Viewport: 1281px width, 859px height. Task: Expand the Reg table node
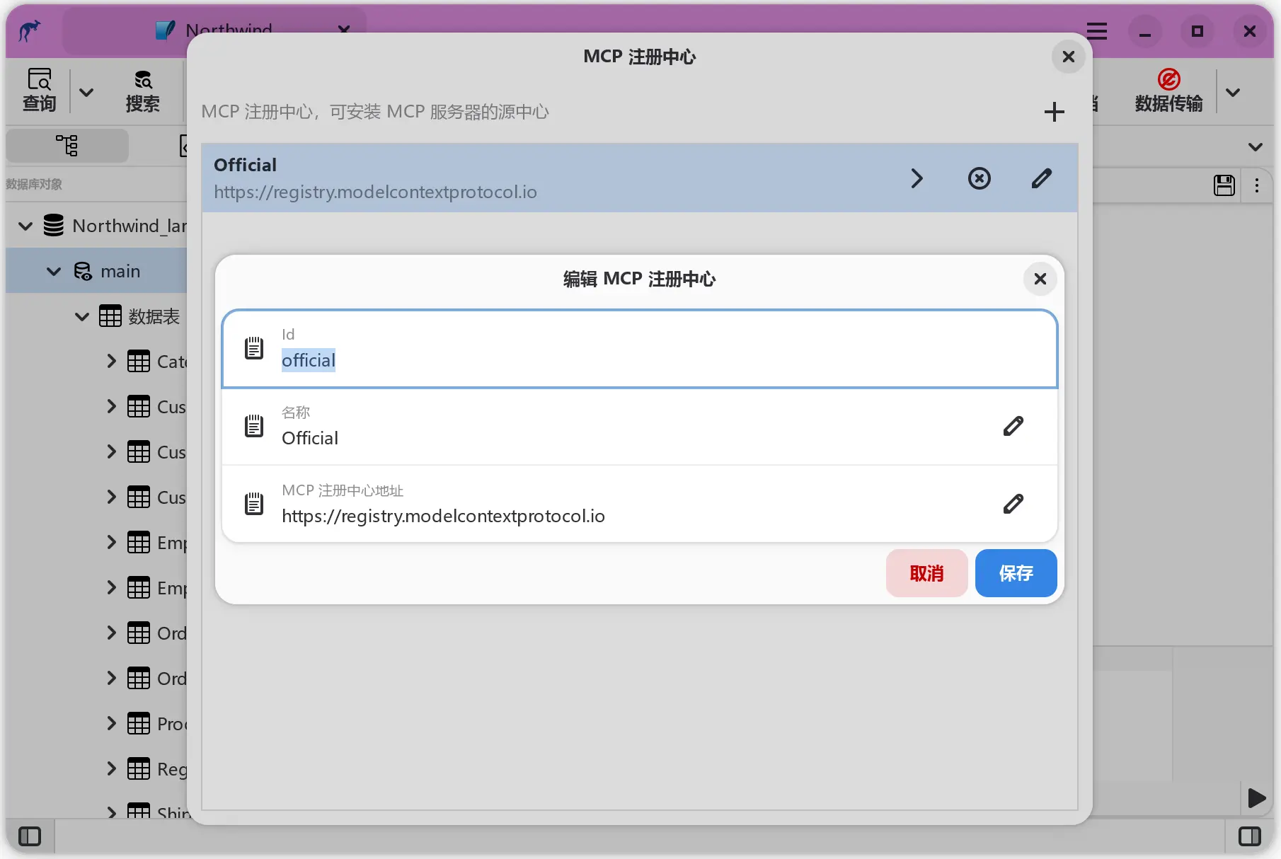(111, 768)
